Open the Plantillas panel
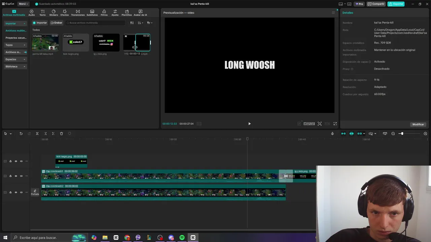 [x=127, y=13]
